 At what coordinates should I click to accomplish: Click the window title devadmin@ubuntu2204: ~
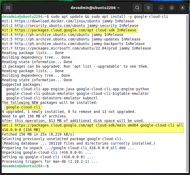point(95,8)
